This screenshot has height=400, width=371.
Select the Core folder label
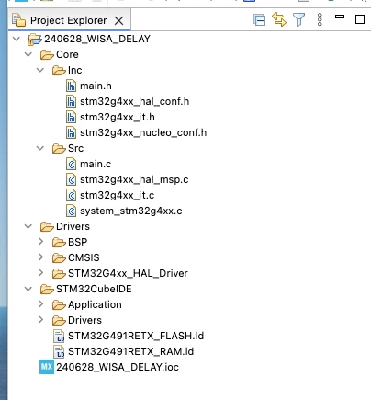click(67, 54)
